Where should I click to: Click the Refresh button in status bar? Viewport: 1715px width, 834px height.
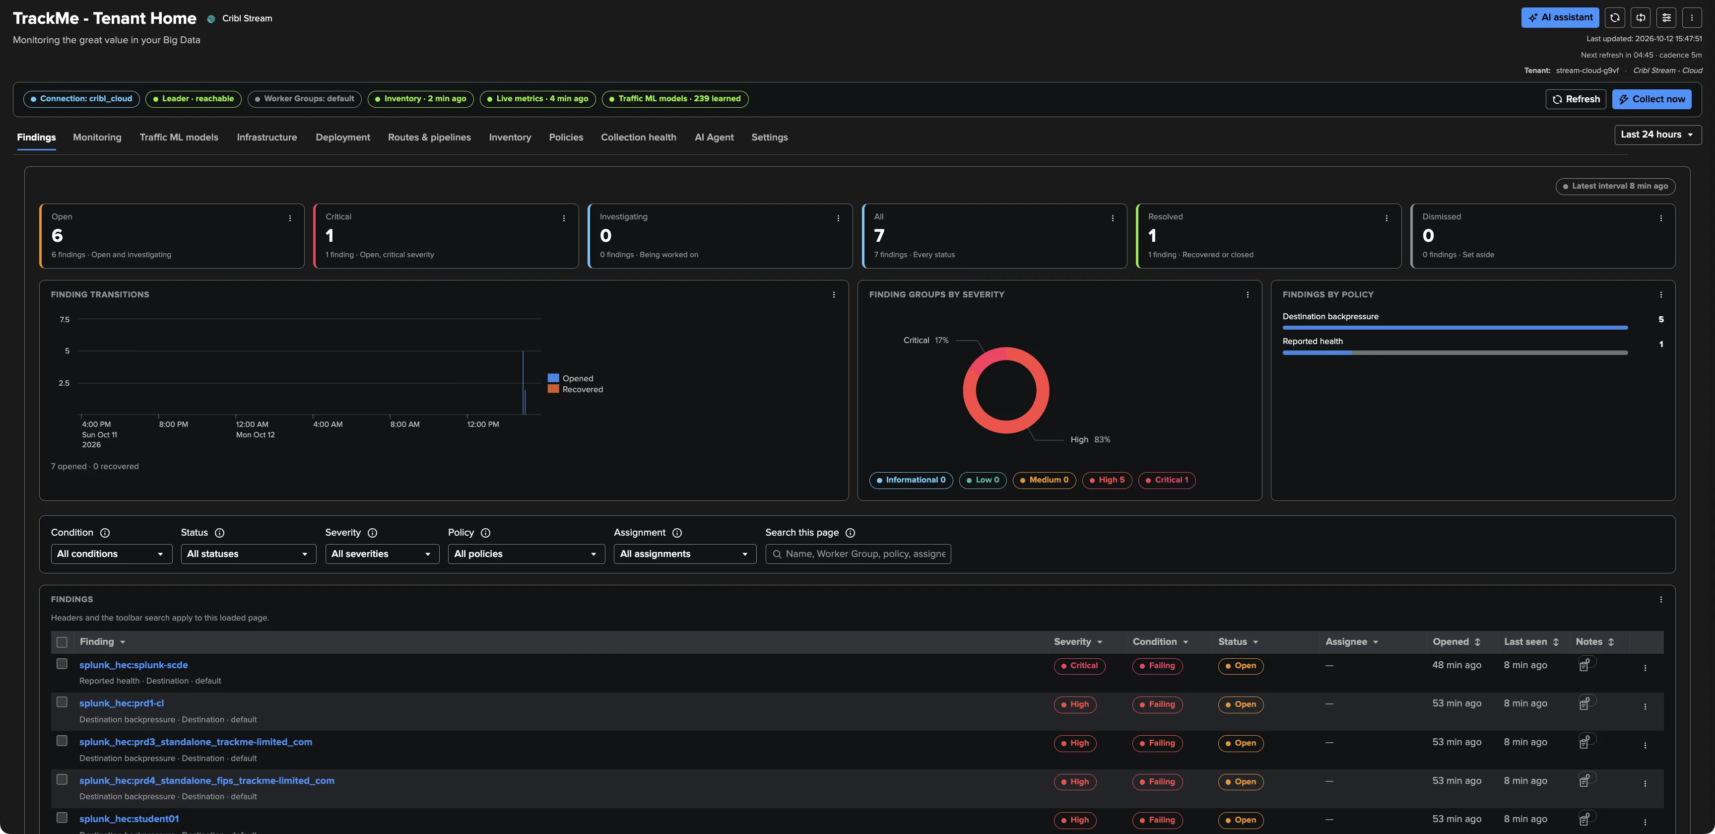click(x=1576, y=99)
